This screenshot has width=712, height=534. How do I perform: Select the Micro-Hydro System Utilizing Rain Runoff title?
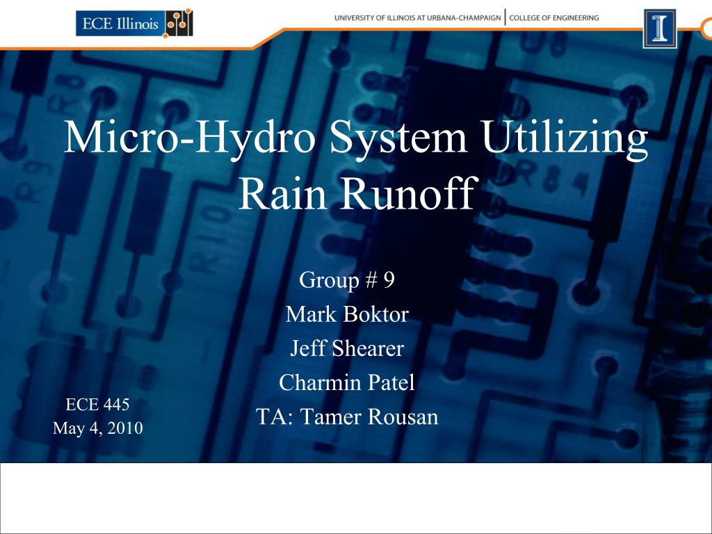(x=356, y=164)
